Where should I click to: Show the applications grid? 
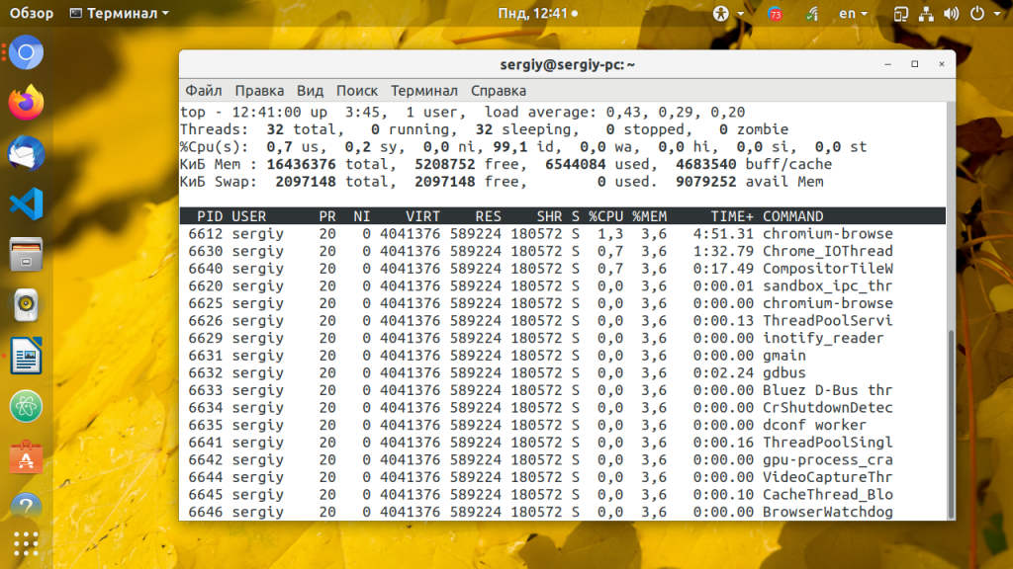click(26, 544)
